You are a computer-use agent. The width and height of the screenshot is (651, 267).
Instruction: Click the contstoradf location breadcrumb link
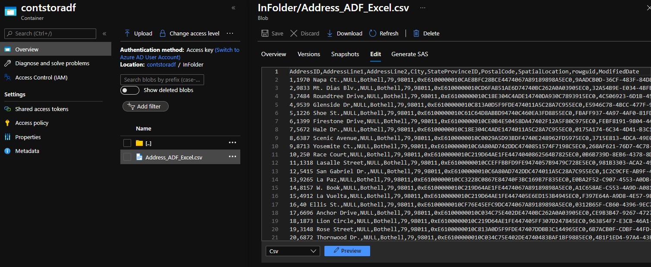[x=161, y=64]
